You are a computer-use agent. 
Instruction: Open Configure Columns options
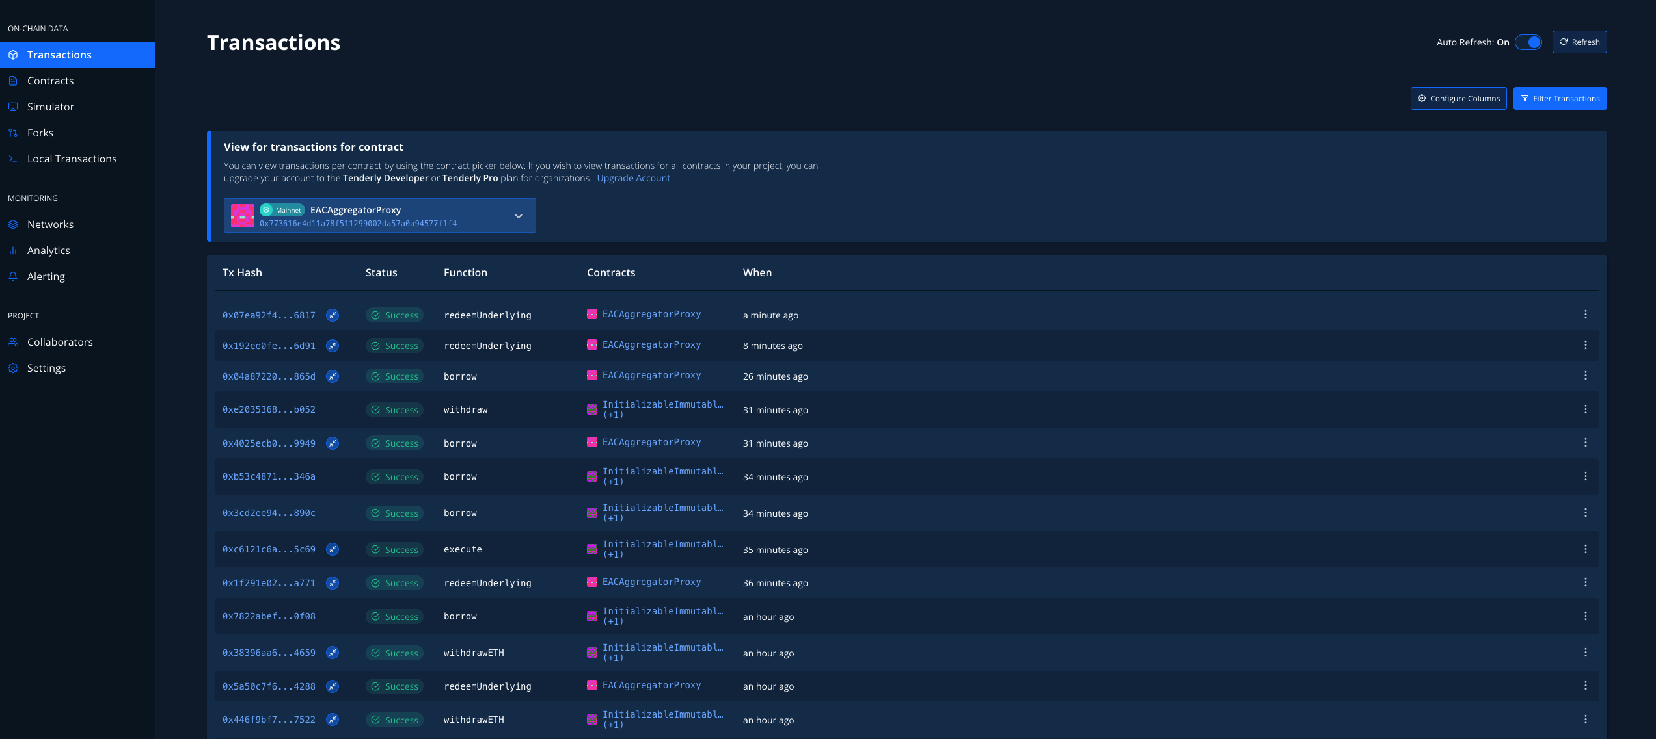[1458, 99]
